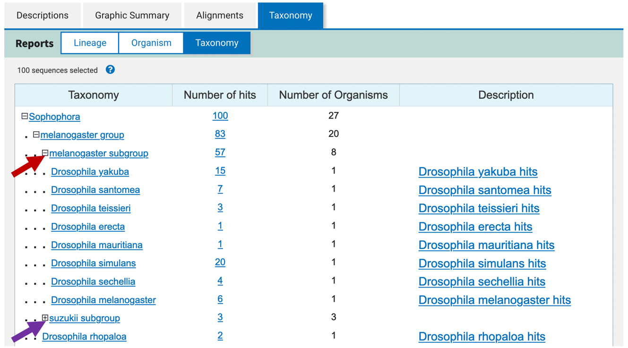Click the Number of hits column header
This screenshot has height=348, width=628.
point(220,95)
